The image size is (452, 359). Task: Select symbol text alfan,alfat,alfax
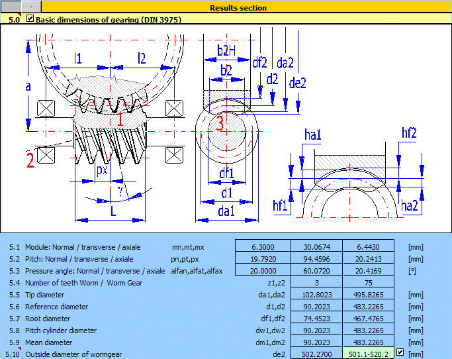coord(197,271)
